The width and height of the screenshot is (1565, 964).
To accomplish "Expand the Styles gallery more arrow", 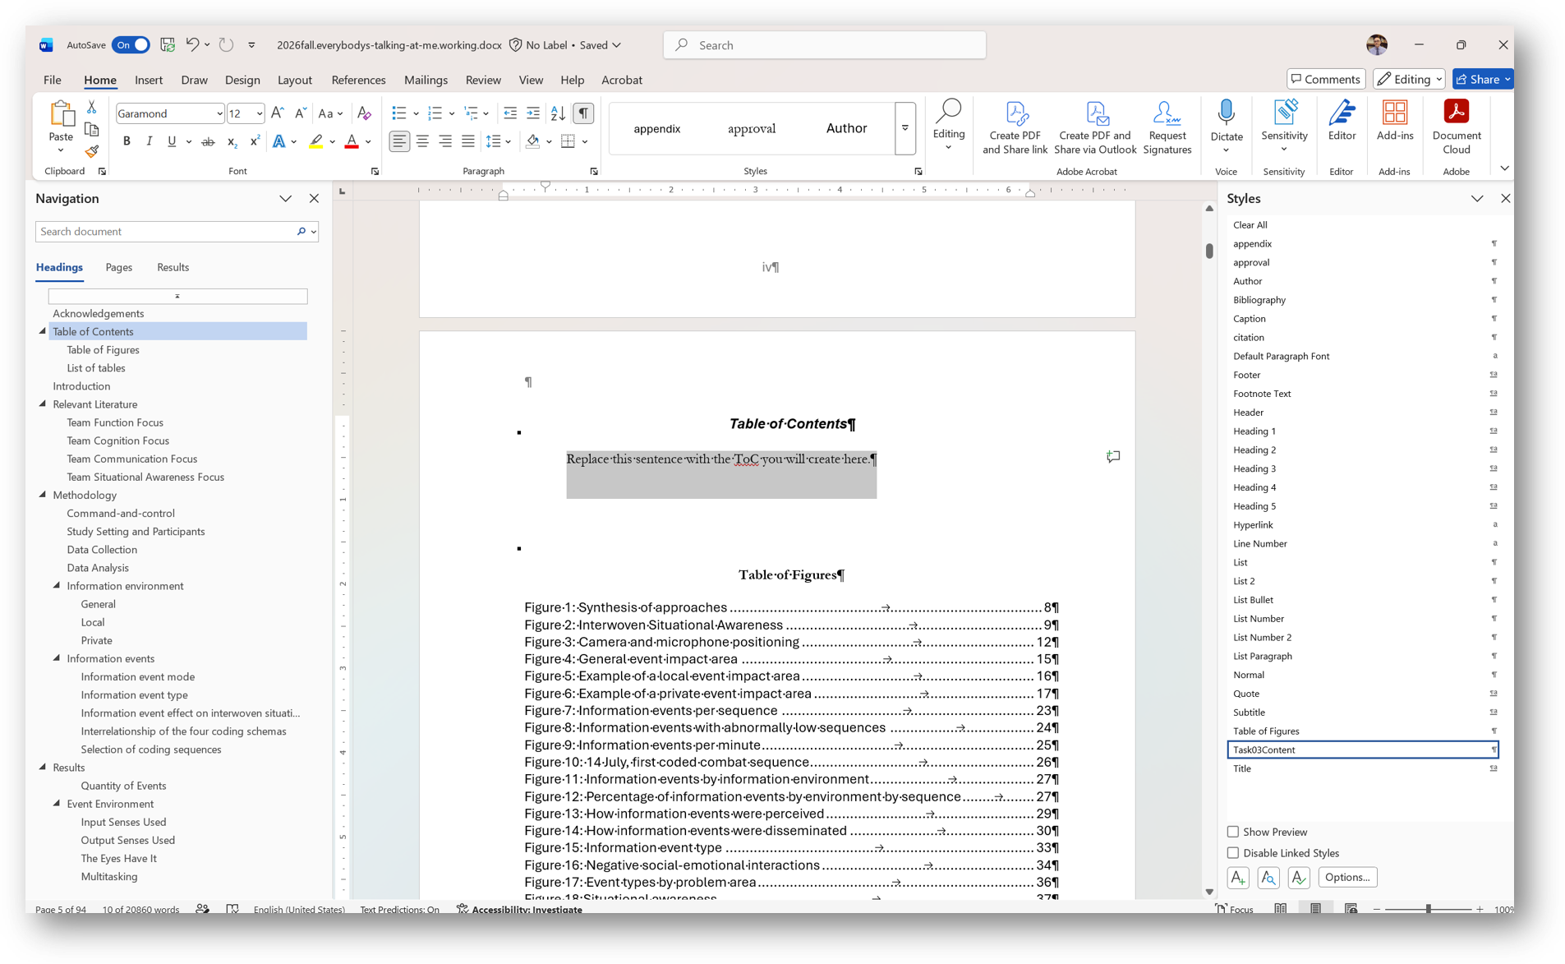I will 904,128.
